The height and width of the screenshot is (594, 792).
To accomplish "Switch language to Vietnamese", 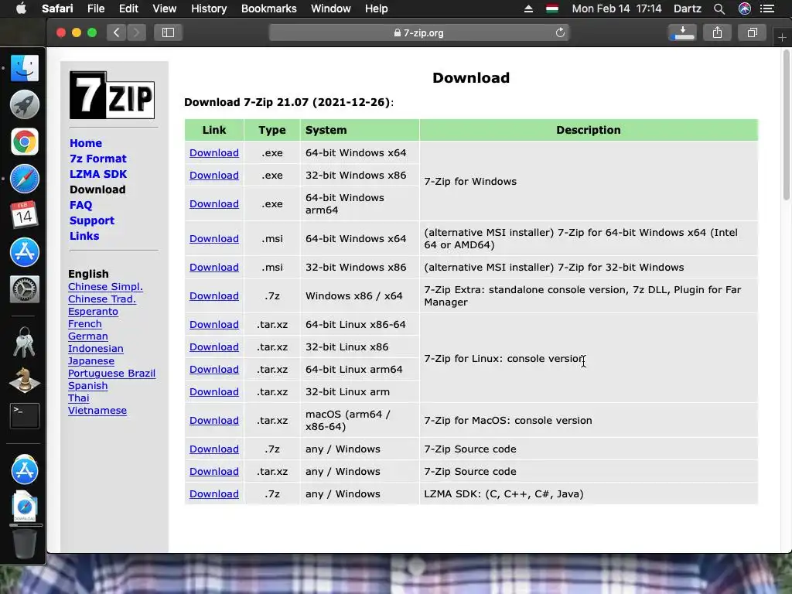I will (97, 411).
